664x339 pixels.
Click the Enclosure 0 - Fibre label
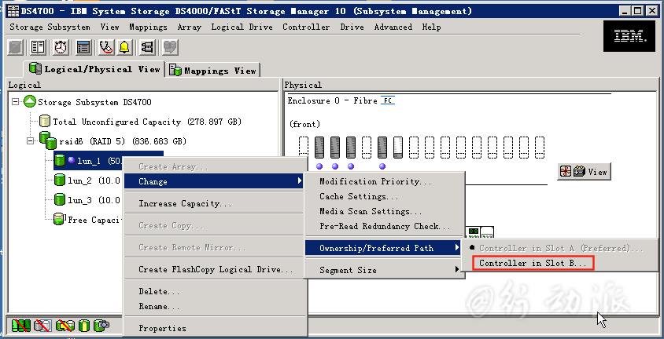(333, 100)
